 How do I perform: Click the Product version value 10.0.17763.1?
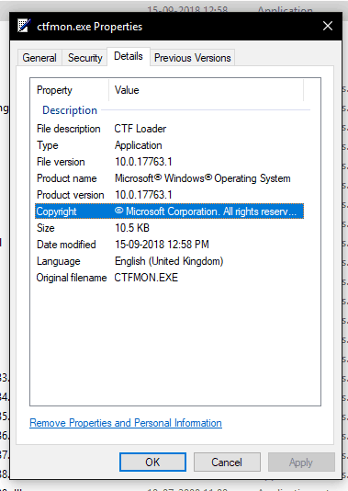click(143, 195)
